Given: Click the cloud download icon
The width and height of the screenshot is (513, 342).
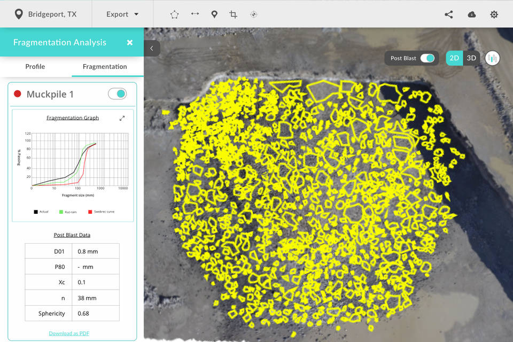Looking at the screenshot, I should pos(471,14).
